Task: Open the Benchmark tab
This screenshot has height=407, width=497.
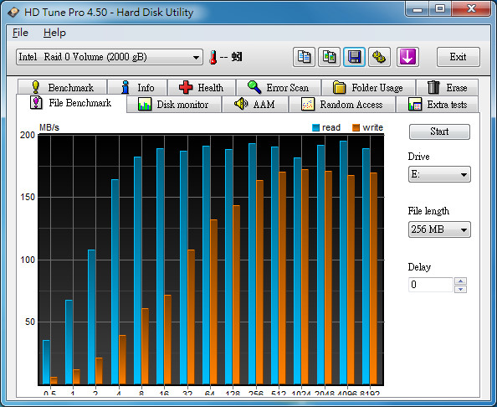Action: [63, 87]
